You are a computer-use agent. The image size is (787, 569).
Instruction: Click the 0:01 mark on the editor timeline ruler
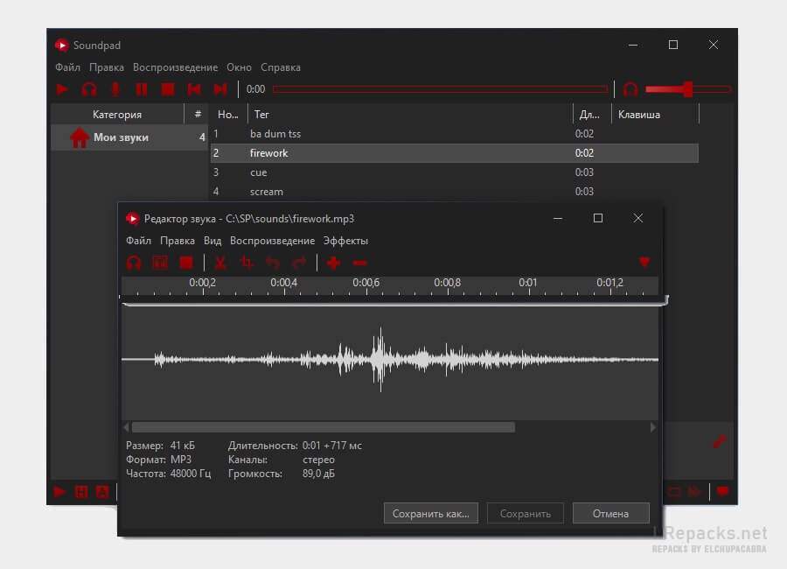pyautogui.click(x=528, y=283)
